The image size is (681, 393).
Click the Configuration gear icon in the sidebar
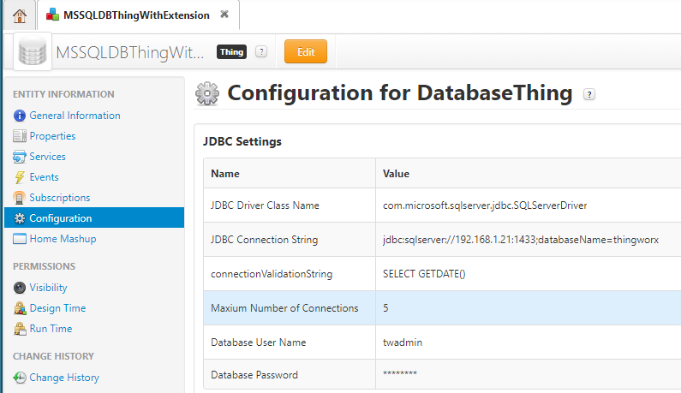pos(20,218)
